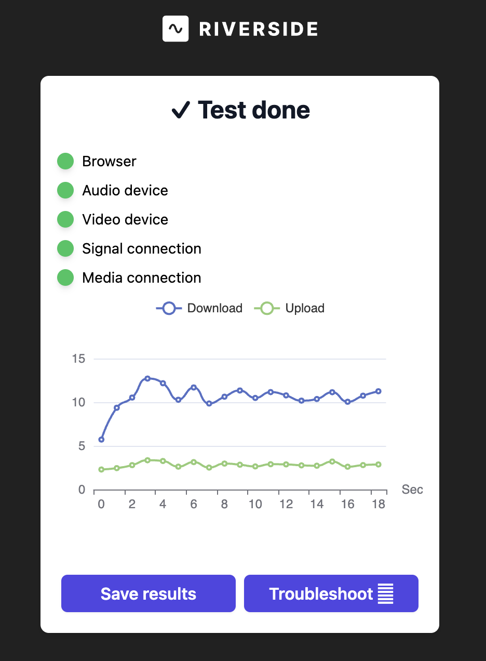Toggle the Download series in chart legend
This screenshot has width=486, height=661.
199,308
